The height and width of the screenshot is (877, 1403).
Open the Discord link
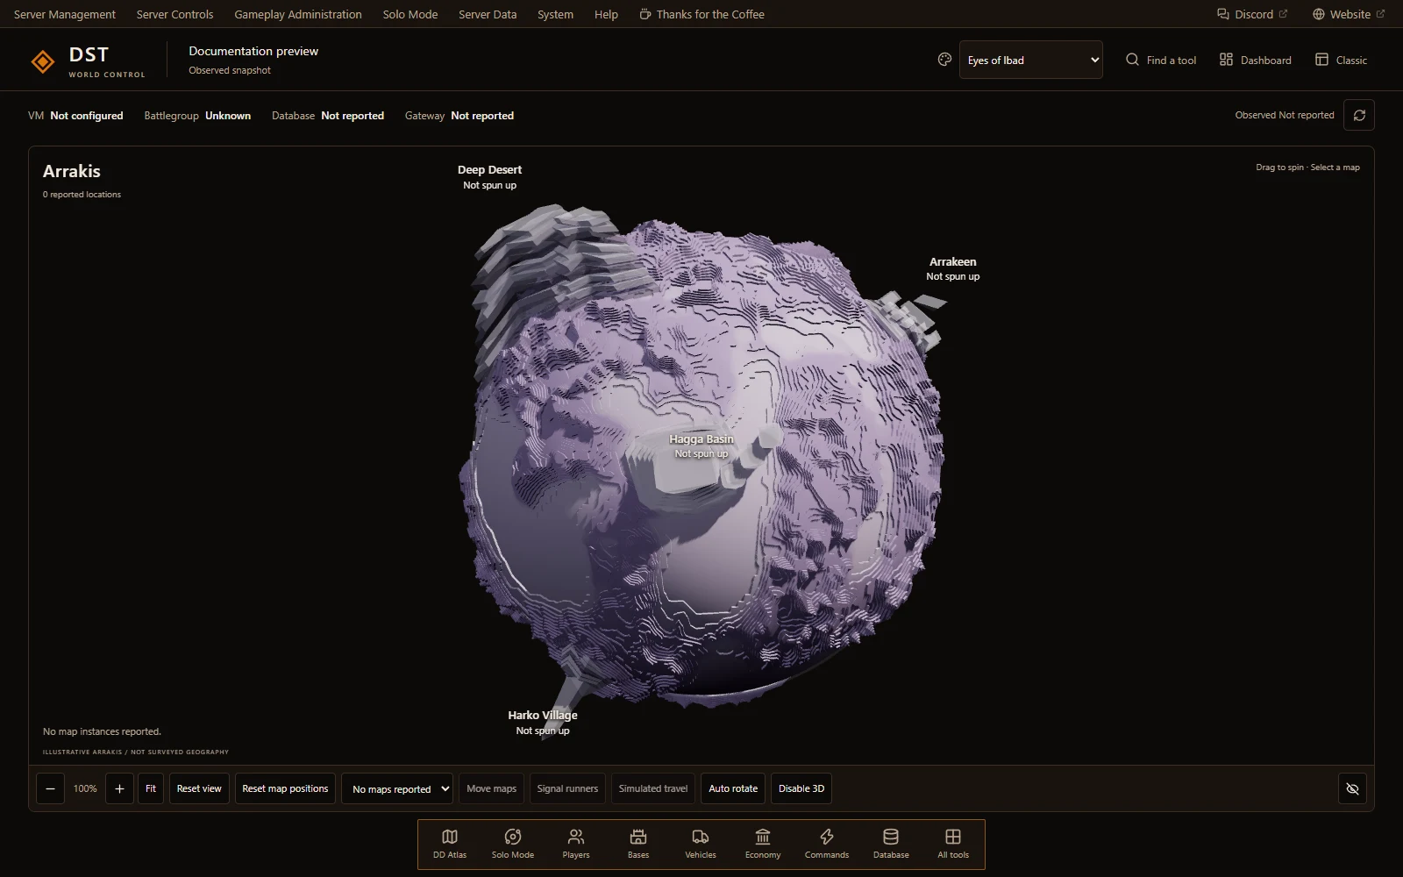pos(1252,14)
